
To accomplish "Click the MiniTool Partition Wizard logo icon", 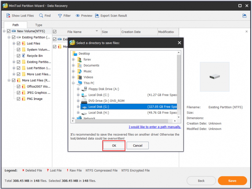I will point(5,6).
